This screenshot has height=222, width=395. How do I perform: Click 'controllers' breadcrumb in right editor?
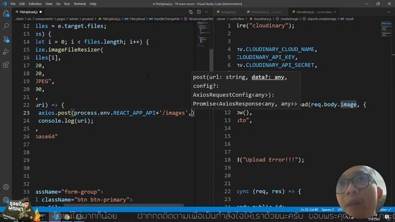237,19
